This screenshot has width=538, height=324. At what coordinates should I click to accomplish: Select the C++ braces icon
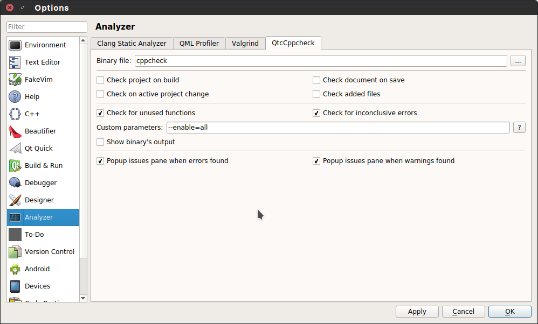point(15,114)
